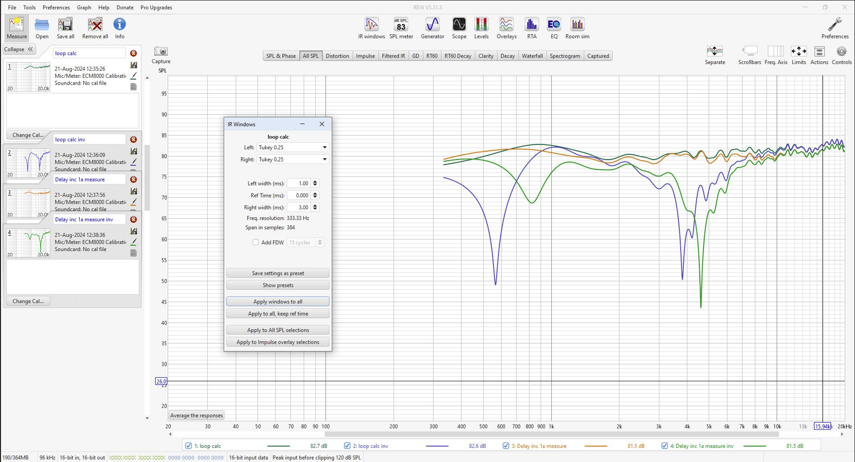Click the measurement 4 thumbnail
The width and height of the screenshot is (855, 462).
(28, 243)
